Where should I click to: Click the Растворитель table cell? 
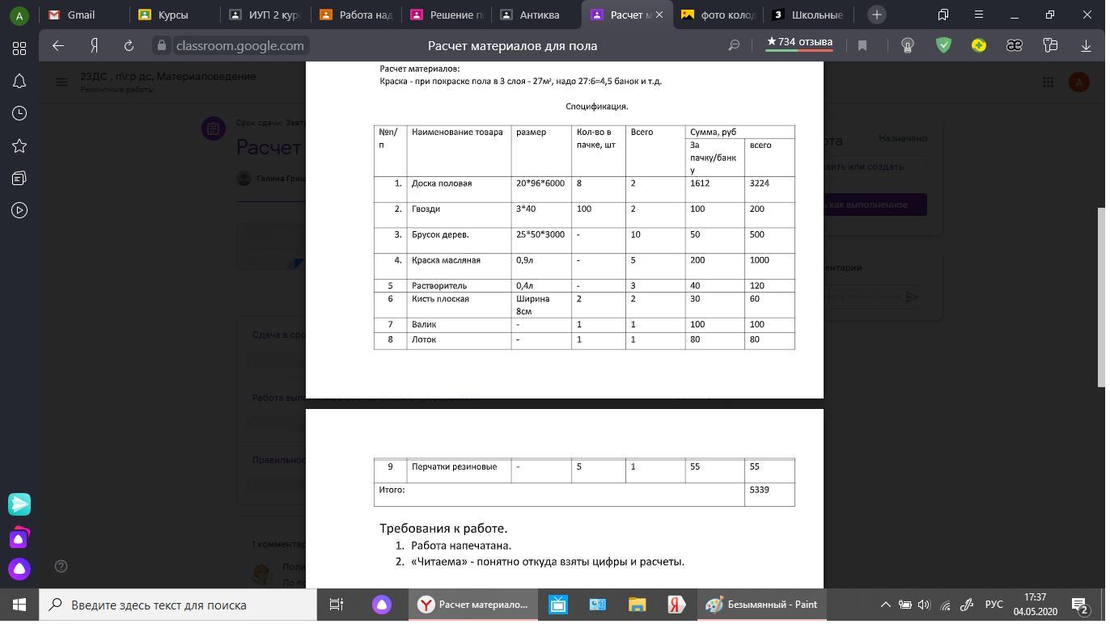[x=459, y=285]
